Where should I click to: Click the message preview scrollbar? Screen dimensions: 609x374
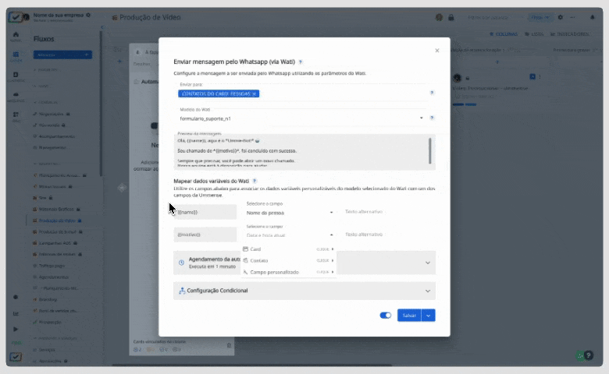coord(429,150)
